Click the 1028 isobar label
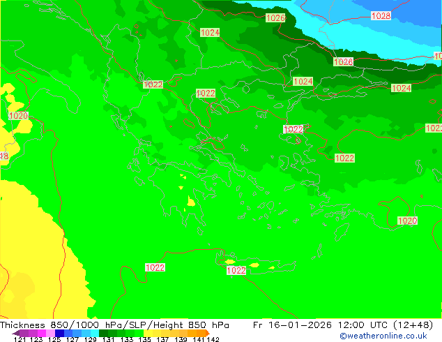The image size is (442, 342). pos(381,16)
